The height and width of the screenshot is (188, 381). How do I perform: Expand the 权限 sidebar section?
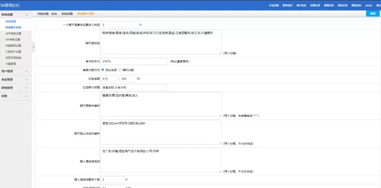coord(26,96)
